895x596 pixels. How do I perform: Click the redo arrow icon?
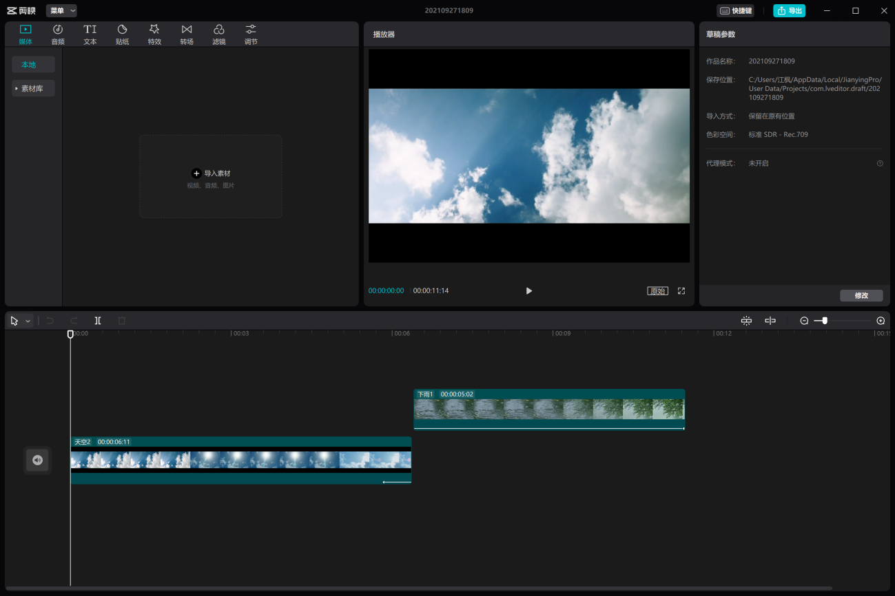pyautogui.click(x=74, y=321)
